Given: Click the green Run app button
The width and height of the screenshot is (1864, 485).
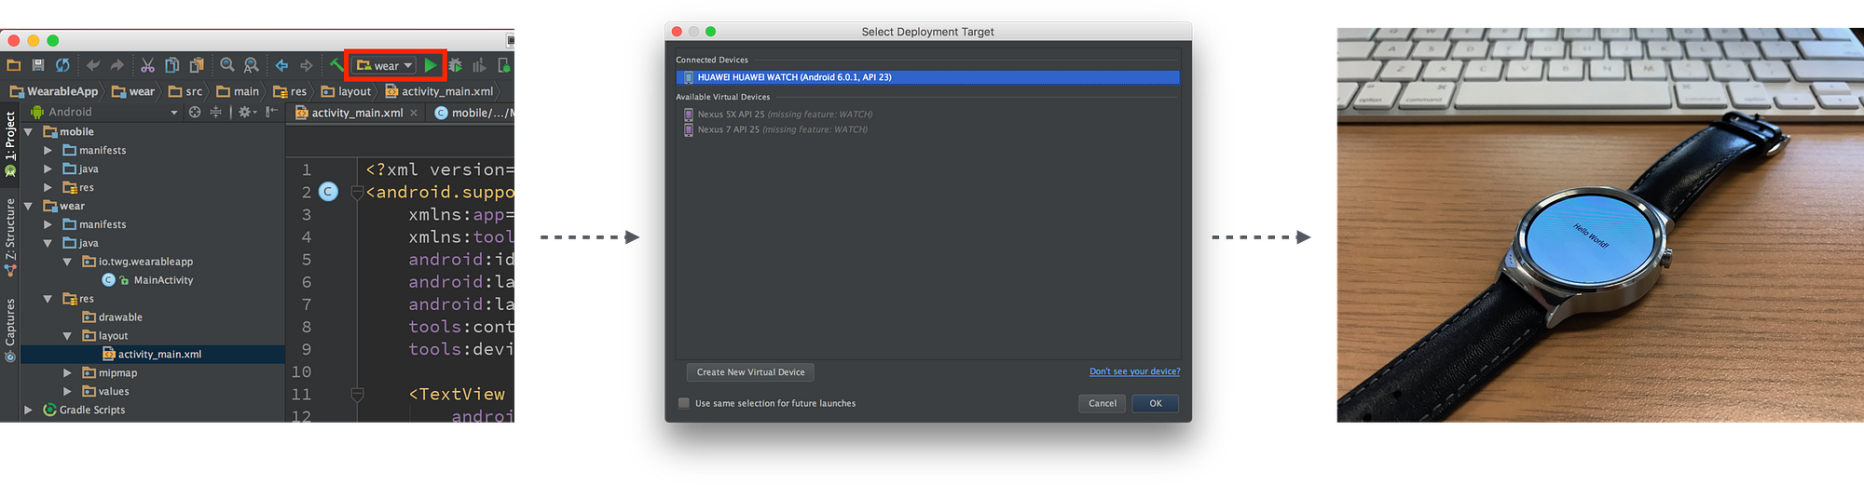Looking at the screenshot, I should tap(431, 65).
